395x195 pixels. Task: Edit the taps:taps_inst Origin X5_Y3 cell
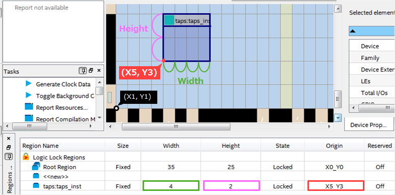click(x=335, y=186)
